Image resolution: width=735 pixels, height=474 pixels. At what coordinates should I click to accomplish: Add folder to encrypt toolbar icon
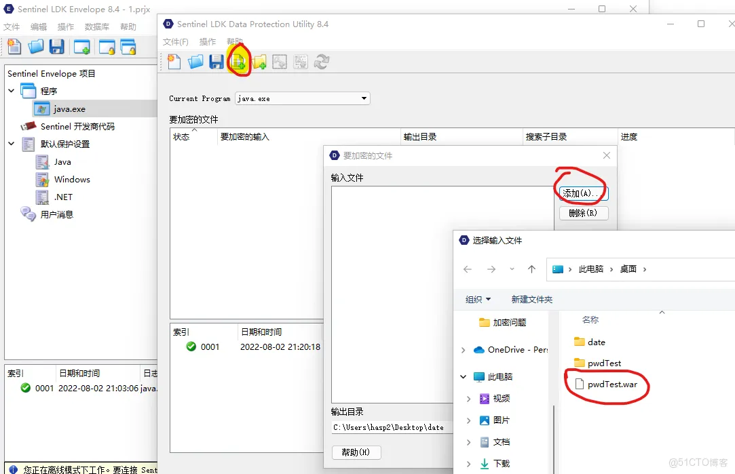(259, 61)
